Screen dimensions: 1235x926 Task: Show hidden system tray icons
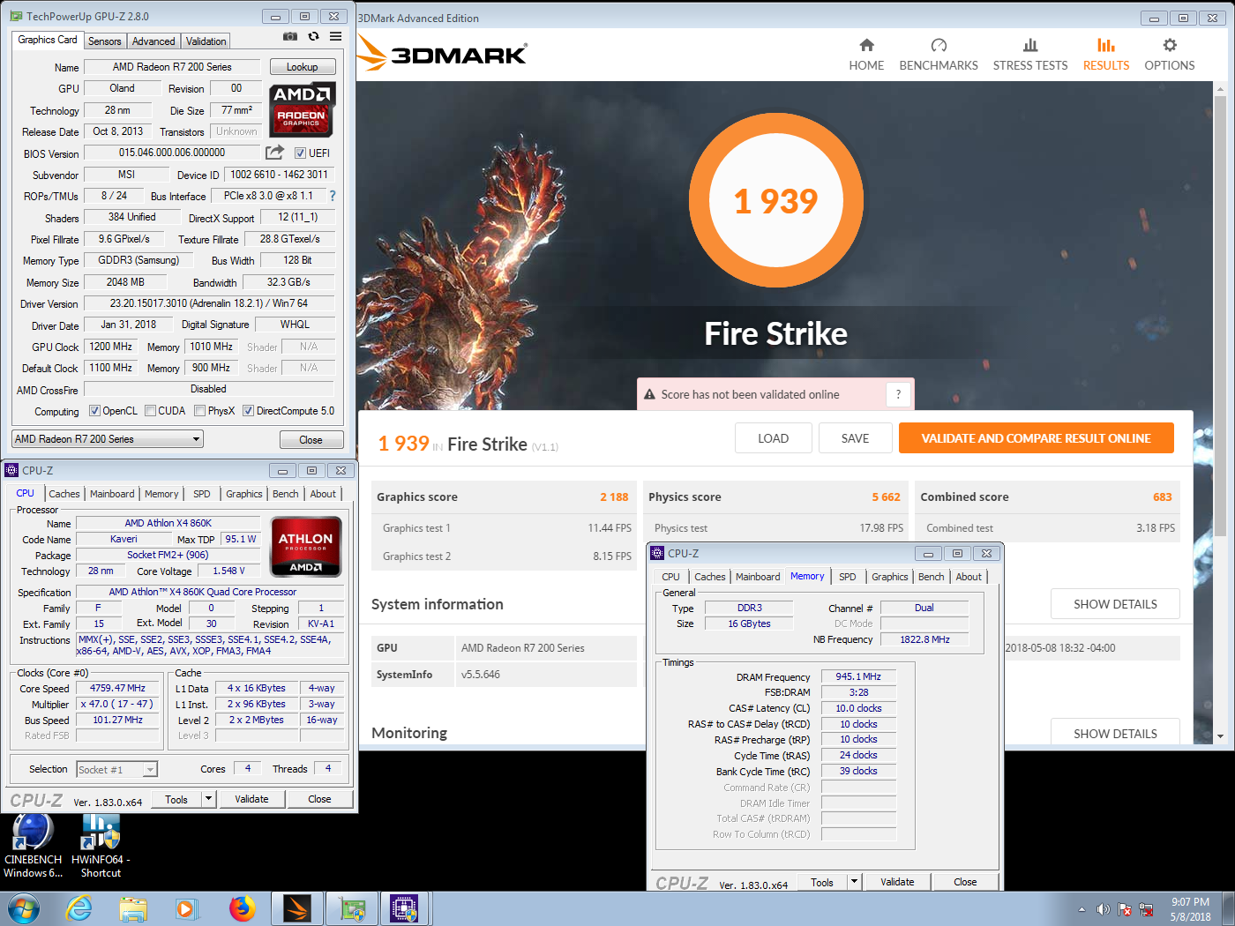(1082, 909)
